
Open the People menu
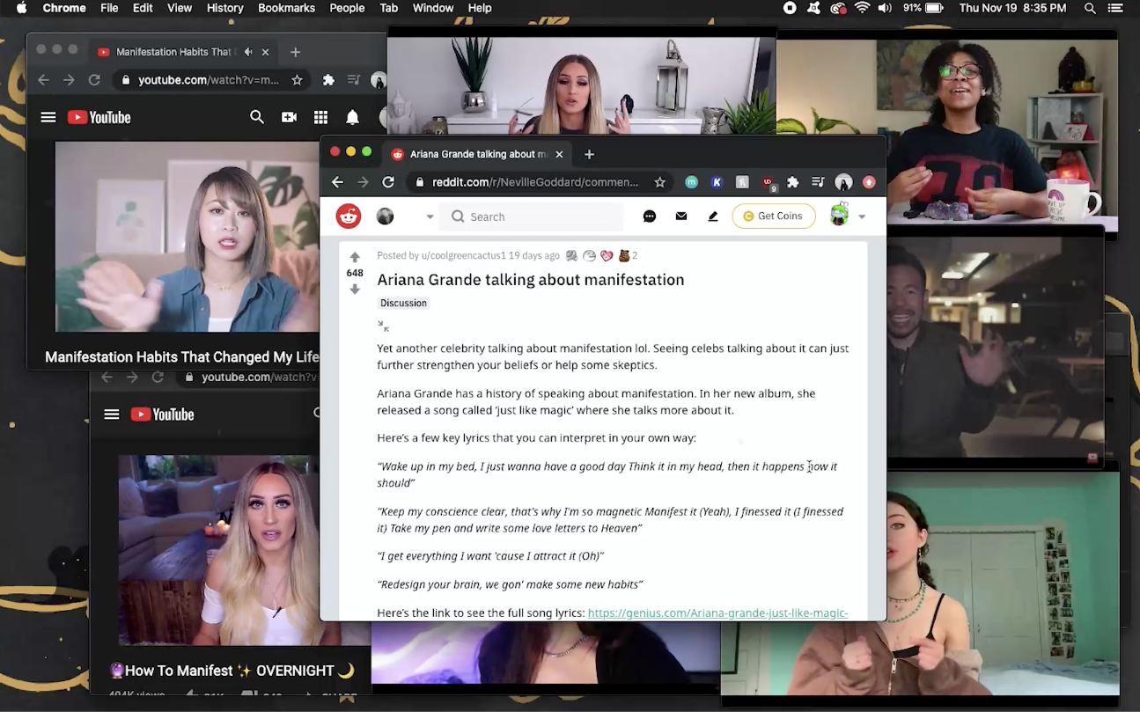pos(347,8)
